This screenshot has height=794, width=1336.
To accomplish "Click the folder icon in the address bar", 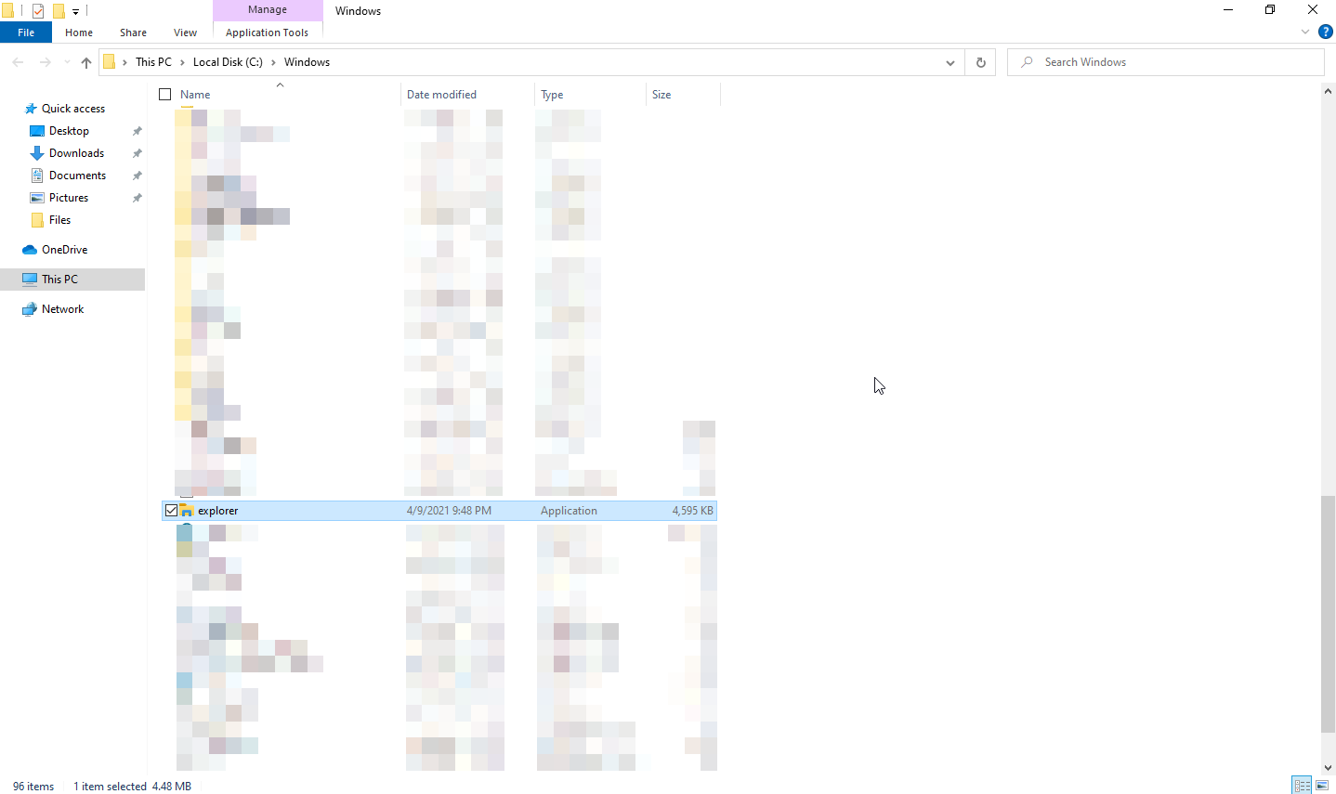I will pyautogui.click(x=110, y=62).
